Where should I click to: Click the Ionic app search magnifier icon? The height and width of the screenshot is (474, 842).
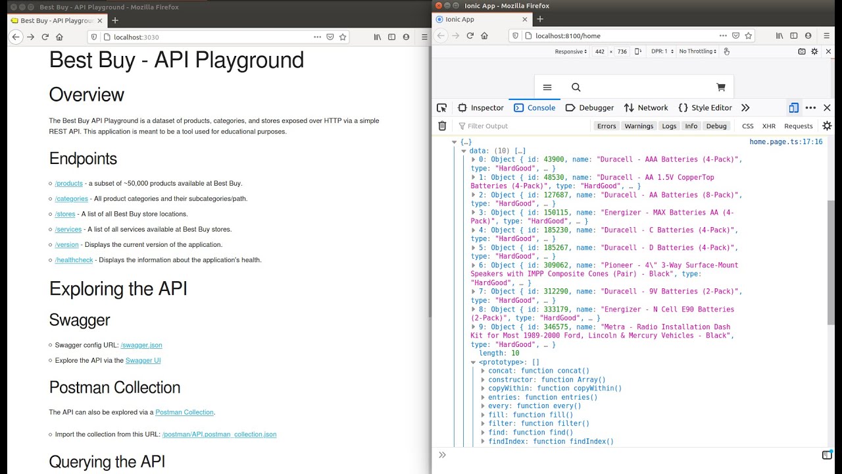[576, 87]
